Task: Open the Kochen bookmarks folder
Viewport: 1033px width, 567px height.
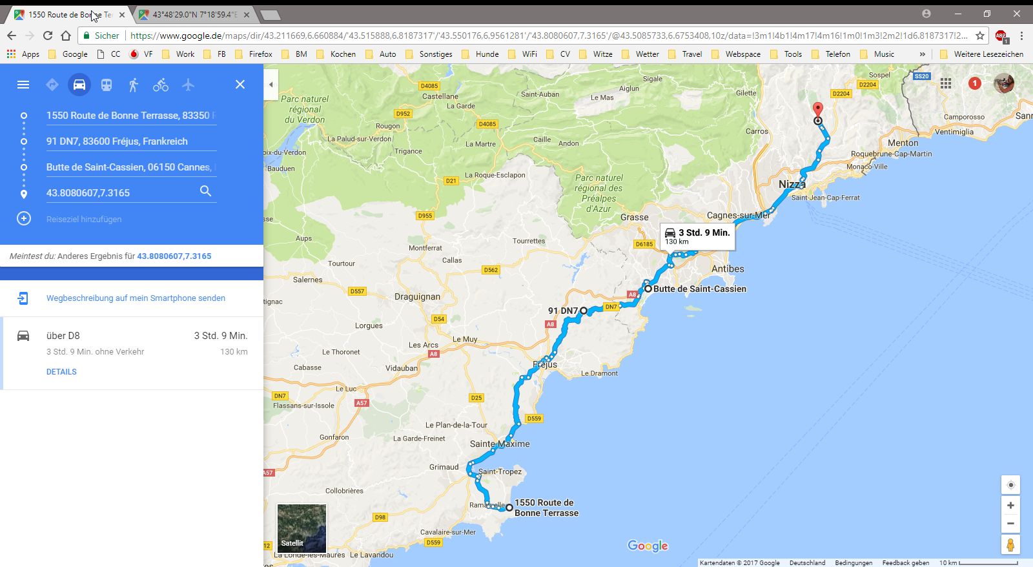Action: [336, 54]
